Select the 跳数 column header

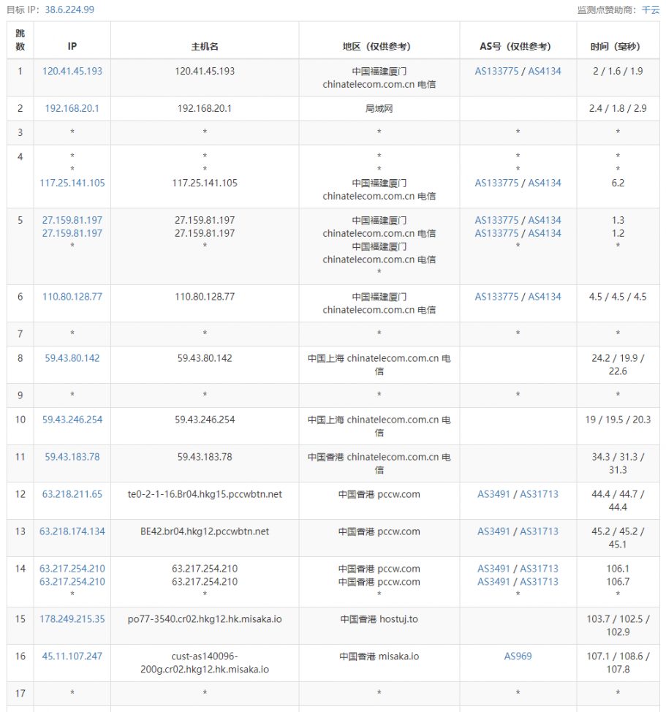[x=20, y=40]
